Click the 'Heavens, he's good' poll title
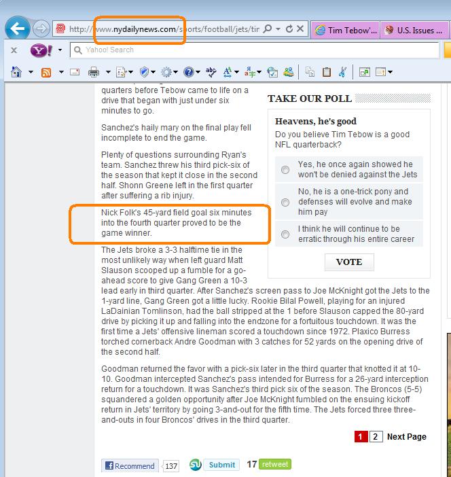The width and height of the screenshot is (451, 477). 316,121
